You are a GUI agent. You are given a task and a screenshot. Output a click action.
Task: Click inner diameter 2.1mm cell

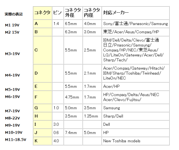92,73
